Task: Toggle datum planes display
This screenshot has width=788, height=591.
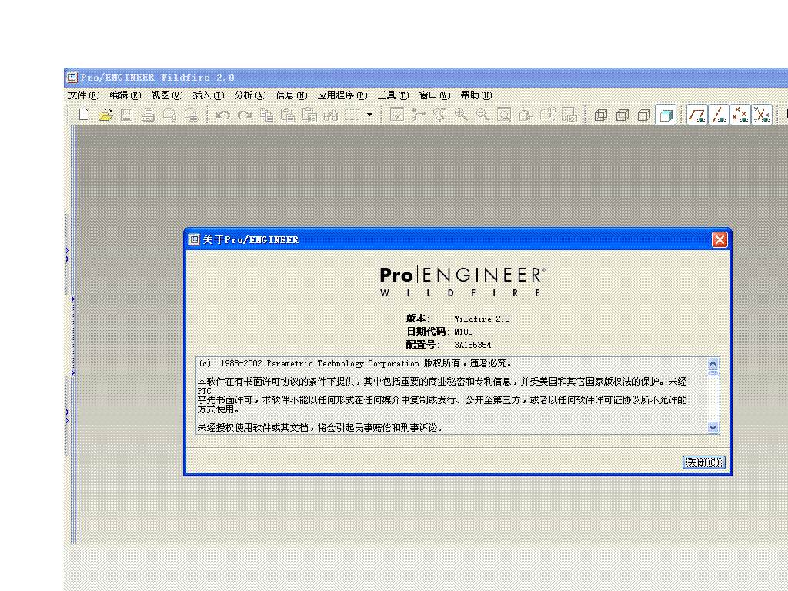Action: [x=697, y=115]
